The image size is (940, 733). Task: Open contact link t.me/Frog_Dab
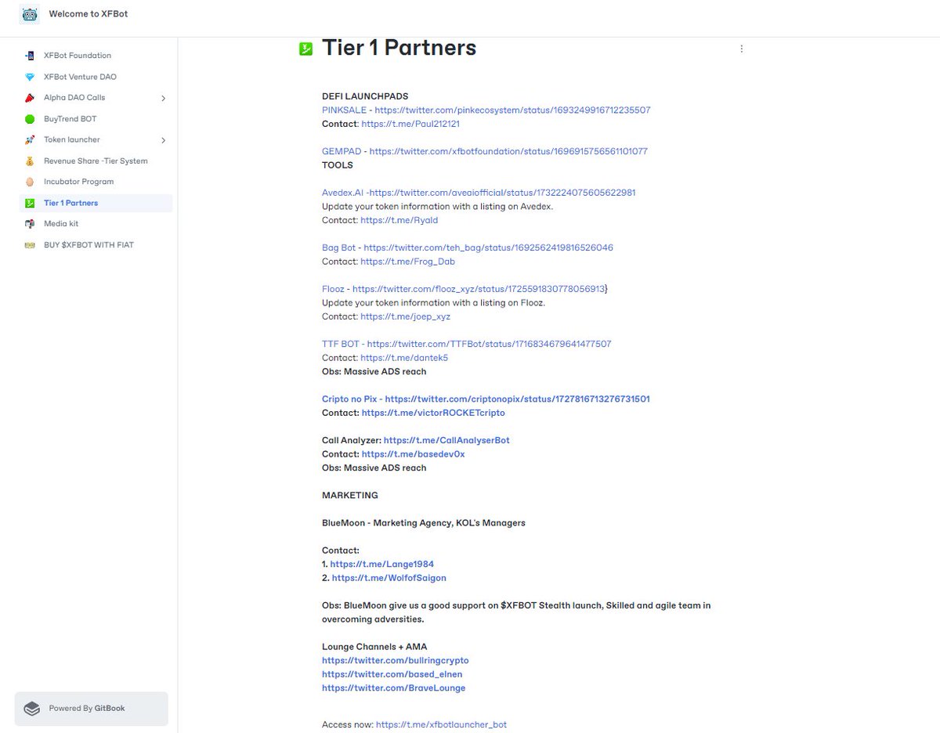tap(407, 262)
